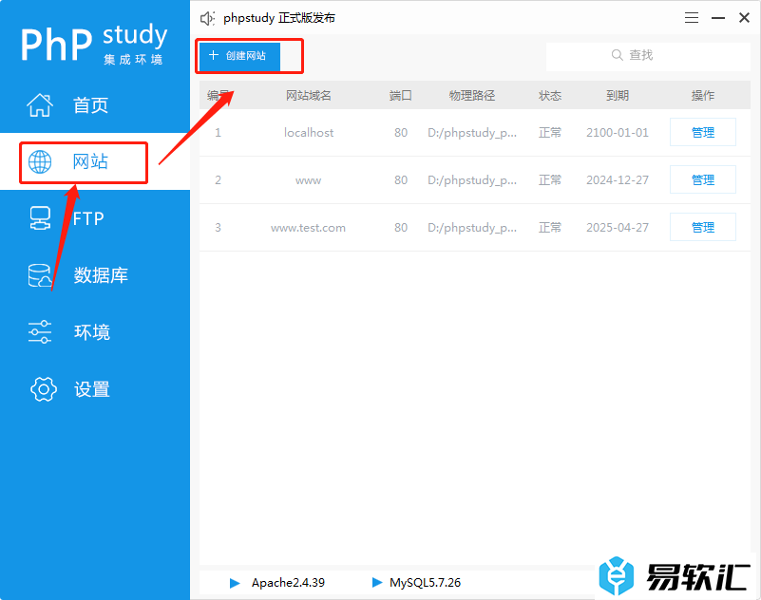Click the 状态 column header
Viewport: 761px width, 600px height.
(550, 96)
